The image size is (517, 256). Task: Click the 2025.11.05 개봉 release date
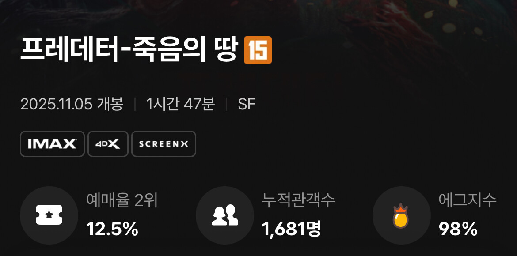coord(72,105)
